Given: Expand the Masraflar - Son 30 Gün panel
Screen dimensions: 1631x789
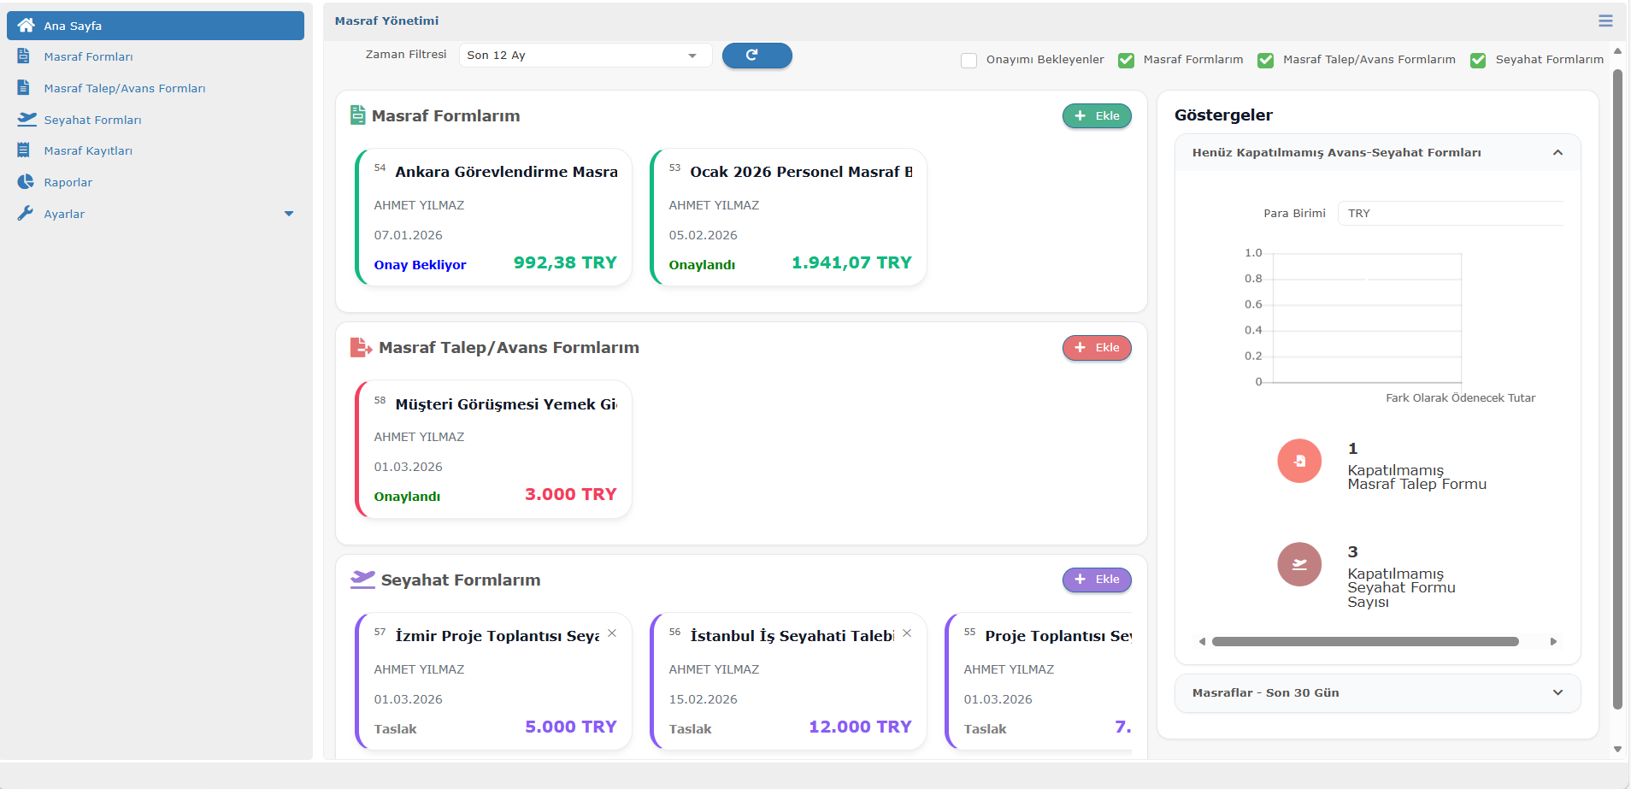Looking at the screenshot, I should coord(1377,693).
